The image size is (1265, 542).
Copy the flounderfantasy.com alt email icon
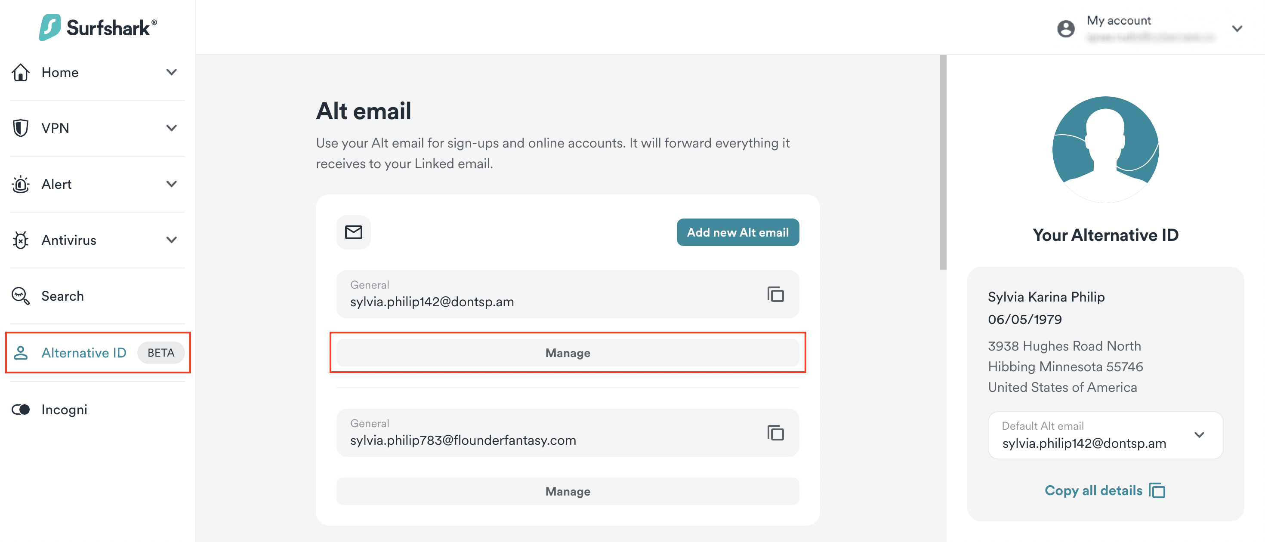point(775,433)
